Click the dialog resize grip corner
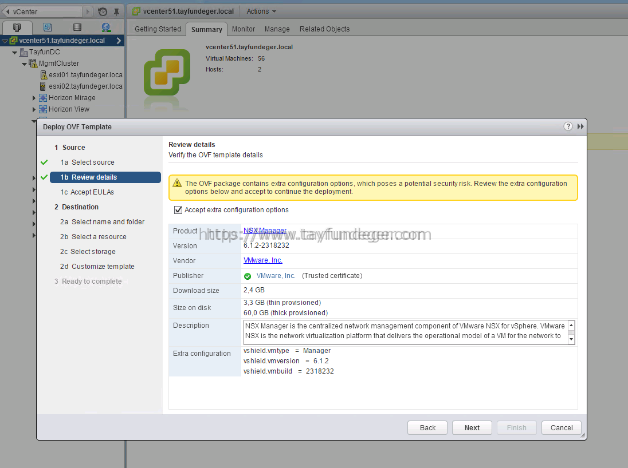 click(582, 435)
